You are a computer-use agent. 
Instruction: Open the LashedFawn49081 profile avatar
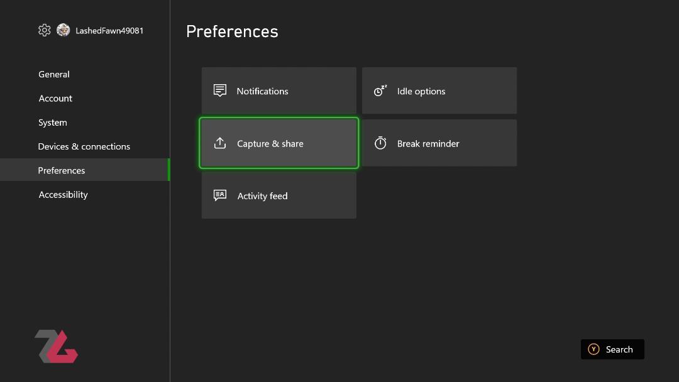pyautogui.click(x=63, y=30)
